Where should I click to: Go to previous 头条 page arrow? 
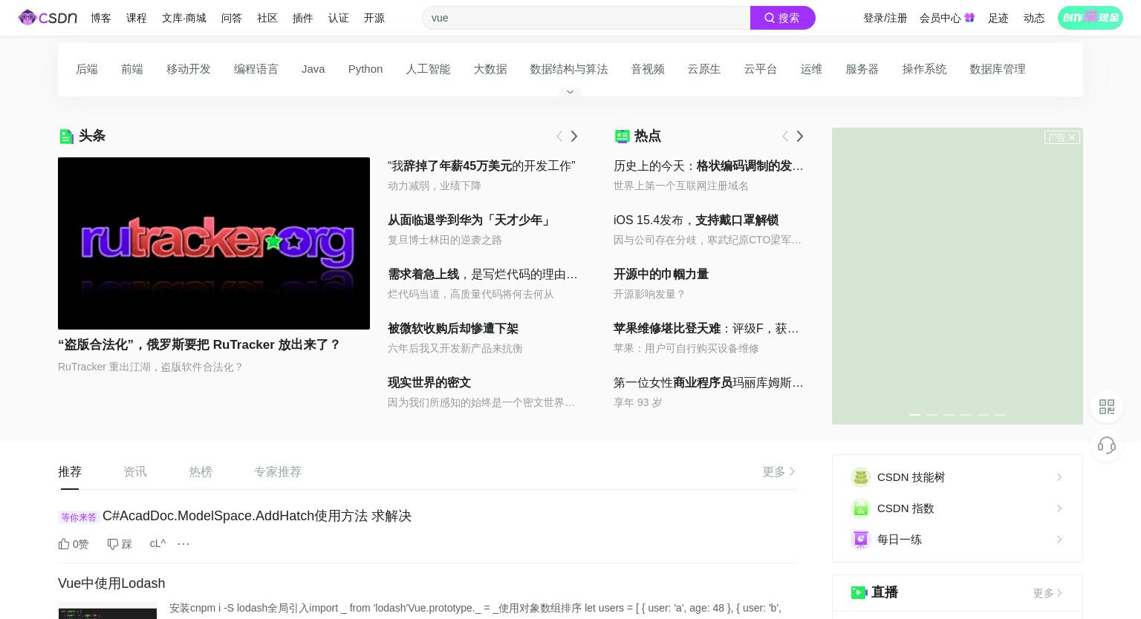coord(559,136)
